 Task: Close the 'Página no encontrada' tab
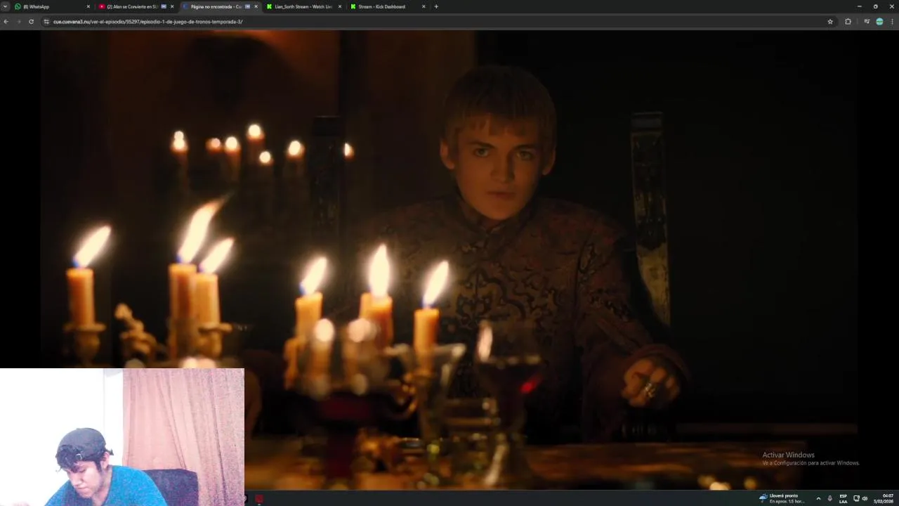[x=256, y=6]
